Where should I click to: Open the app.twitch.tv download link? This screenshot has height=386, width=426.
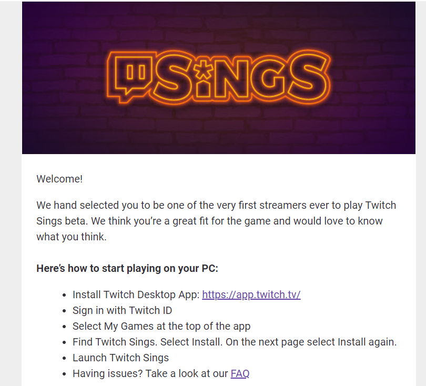coord(251,294)
